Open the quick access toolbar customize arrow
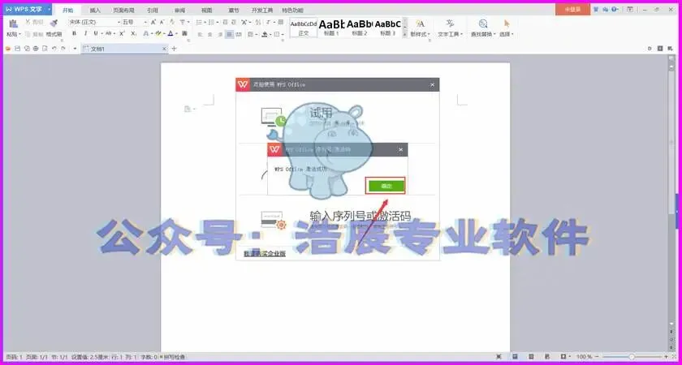 [x=75, y=49]
